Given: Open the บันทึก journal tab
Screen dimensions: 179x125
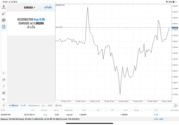Looking at the screenshot, I should pos(50,105).
